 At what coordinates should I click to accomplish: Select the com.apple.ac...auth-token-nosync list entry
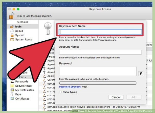pyautogui.click(x=66, y=107)
